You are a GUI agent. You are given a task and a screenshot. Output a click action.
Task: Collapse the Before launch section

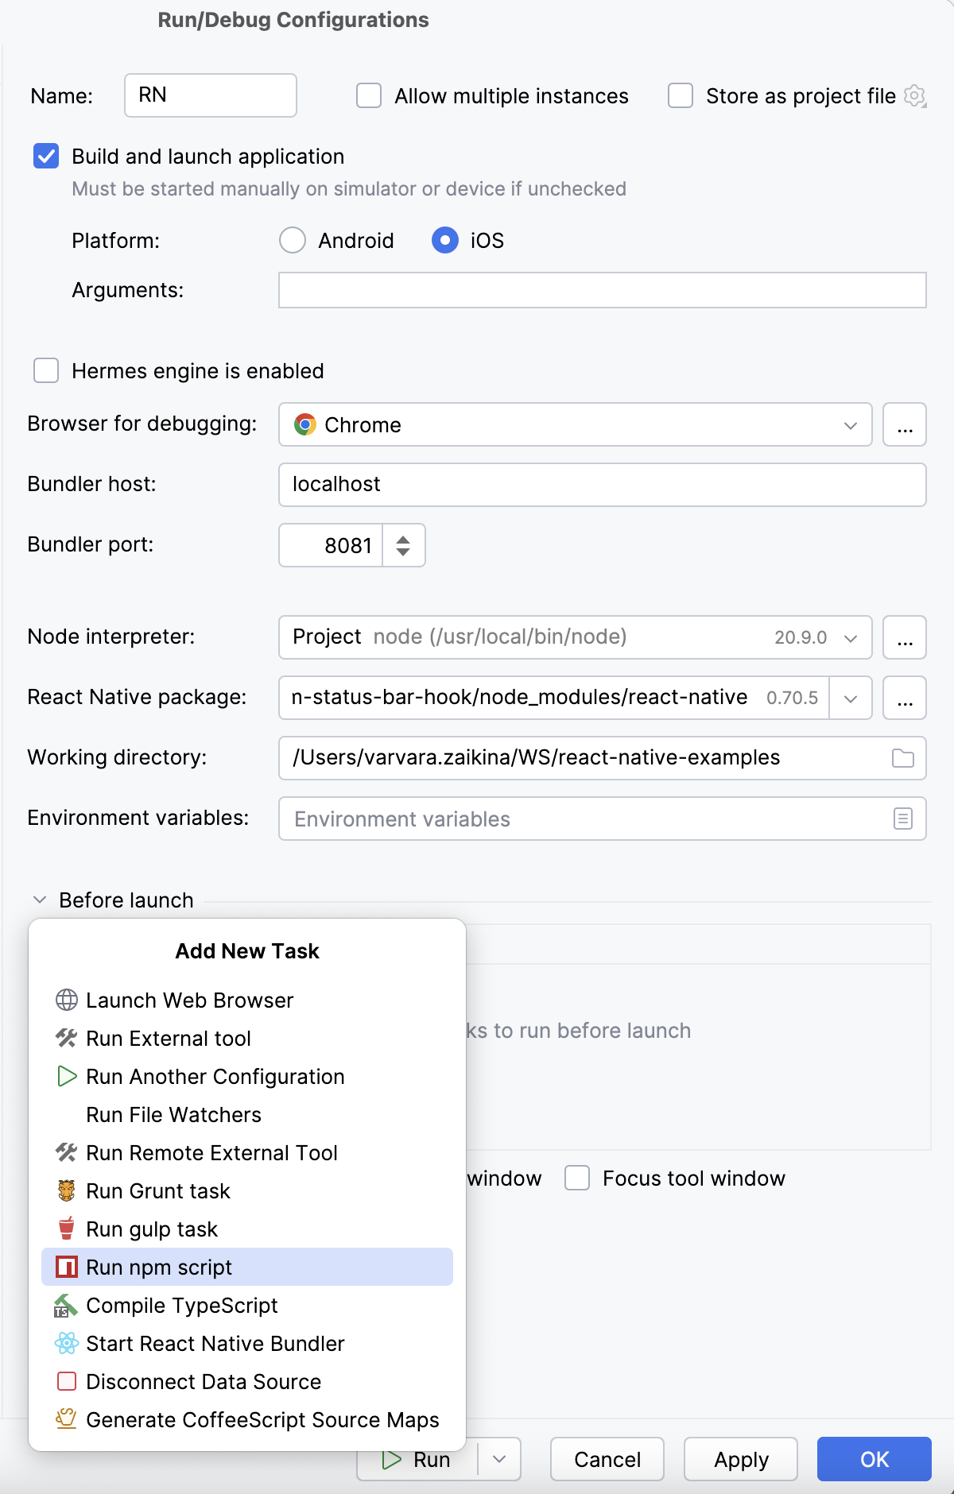40,900
